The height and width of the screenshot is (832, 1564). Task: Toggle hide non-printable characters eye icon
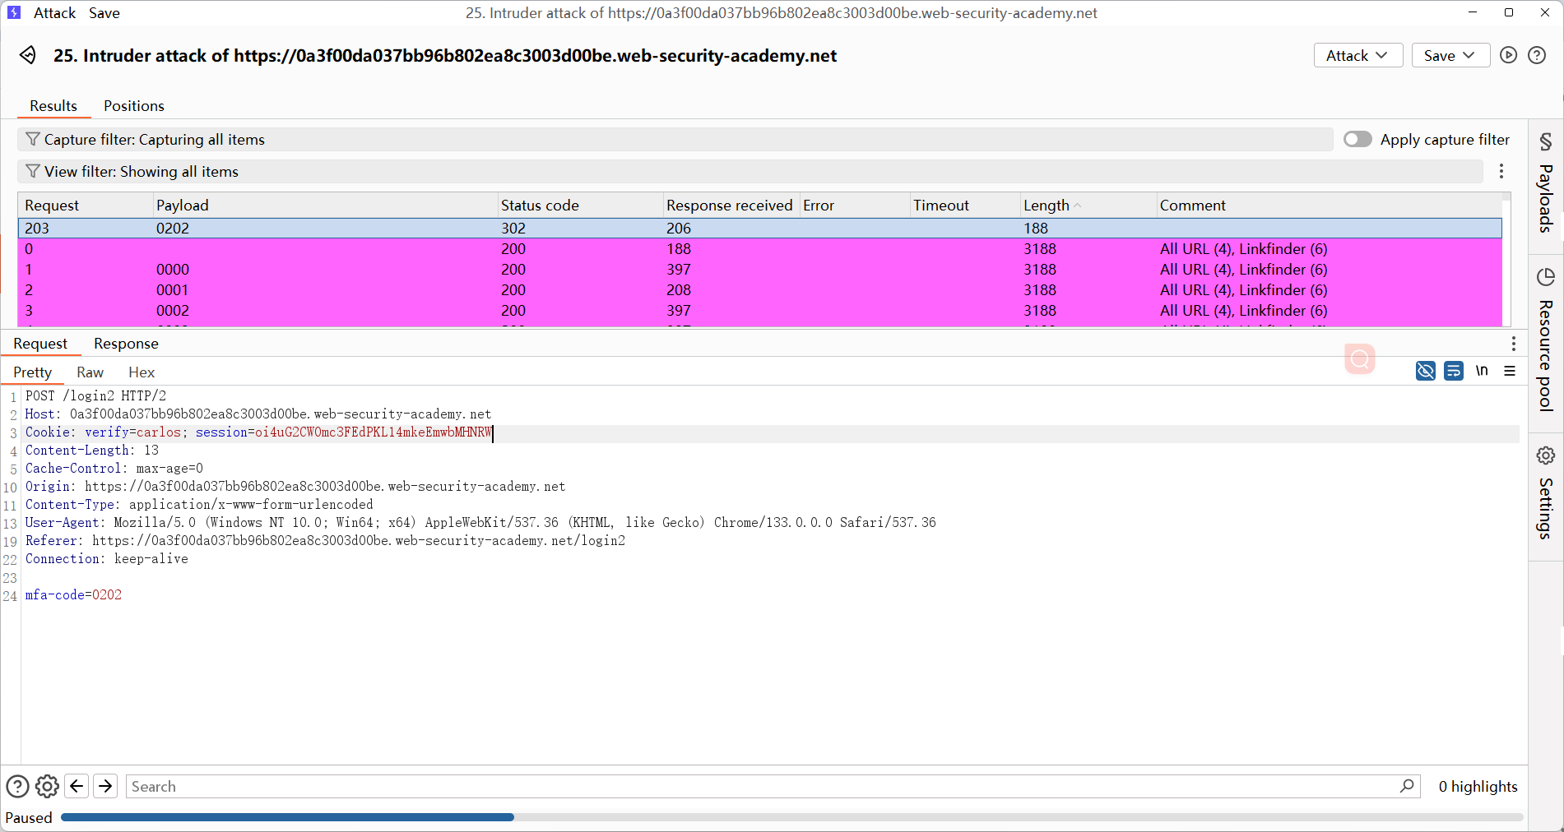pyautogui.click(x=1426, y=371)
